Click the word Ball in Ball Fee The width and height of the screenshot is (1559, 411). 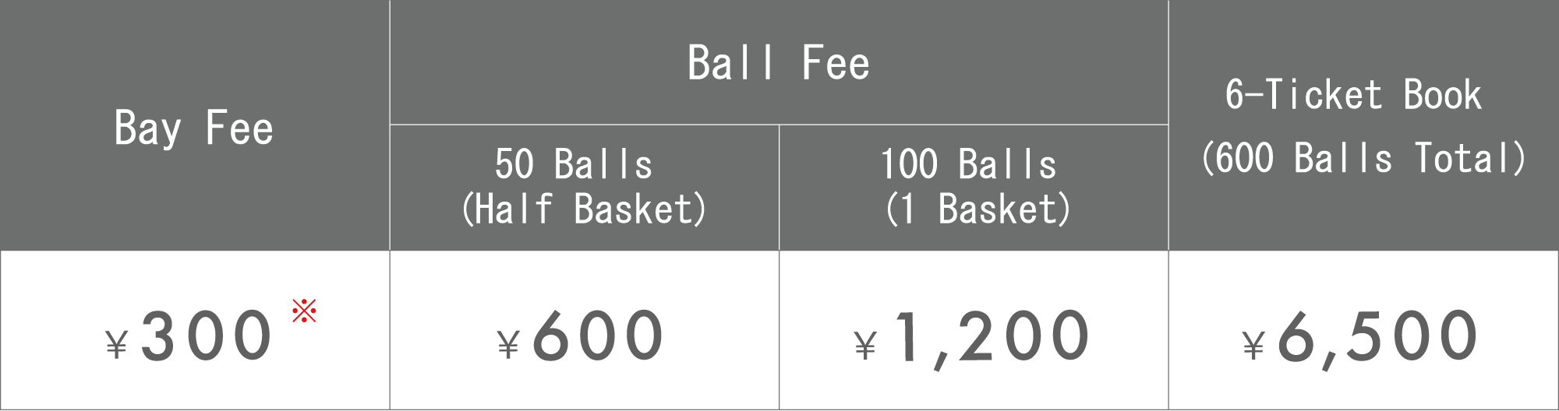pos(731,63)
